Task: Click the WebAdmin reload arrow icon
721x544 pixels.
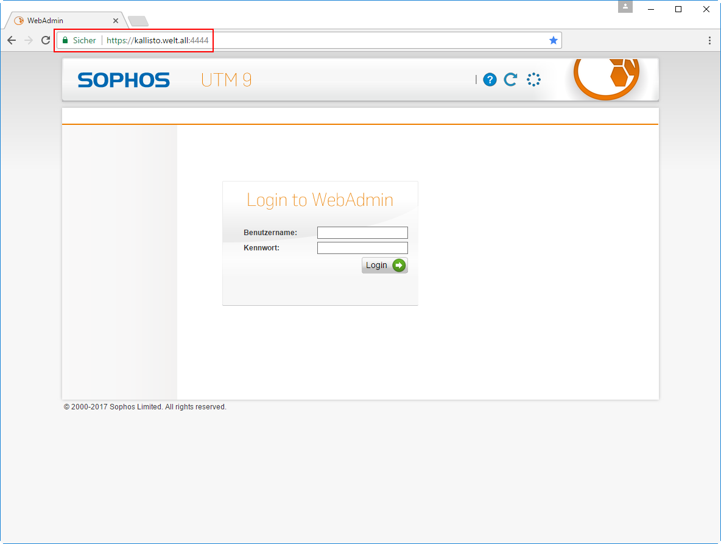Action: tap(510, 80)
